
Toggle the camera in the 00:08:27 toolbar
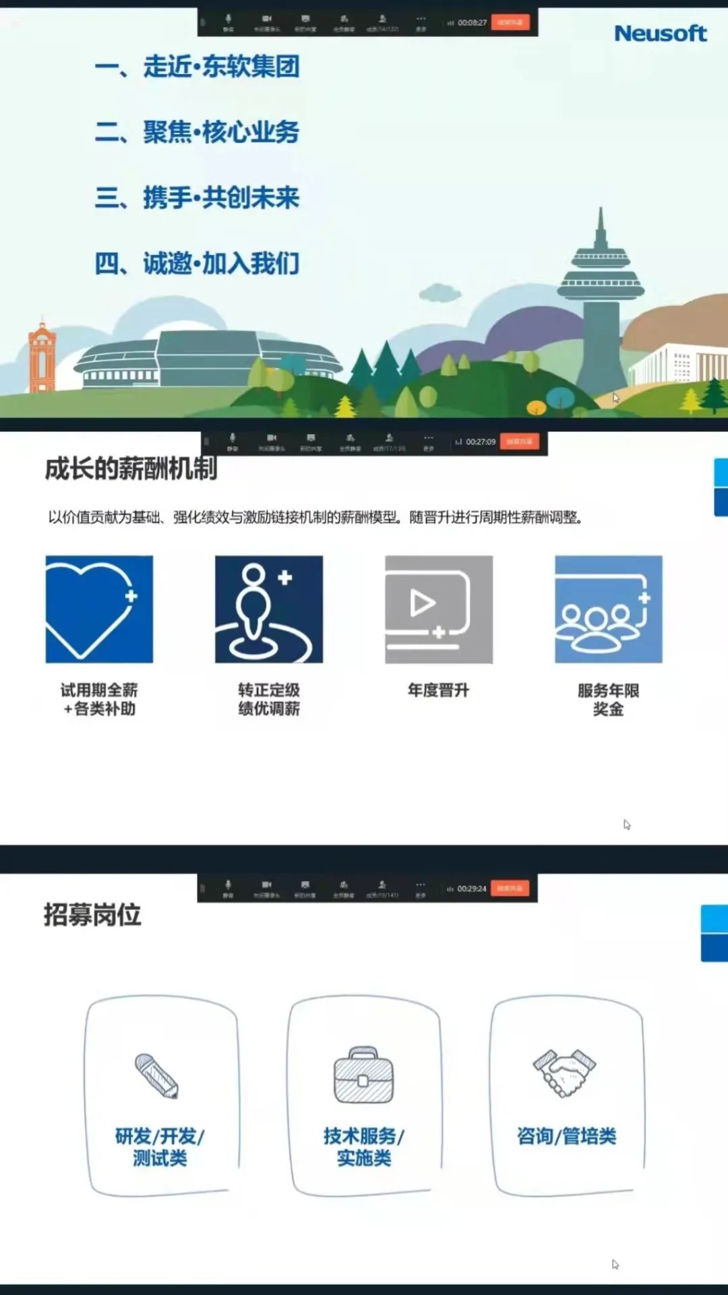click(267, 22)
